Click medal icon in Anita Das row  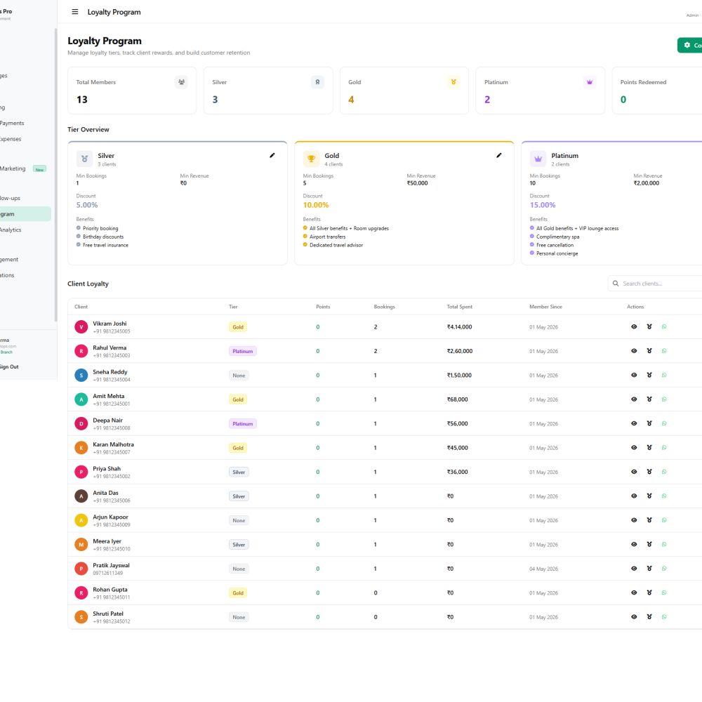click(x=649, y=496)
